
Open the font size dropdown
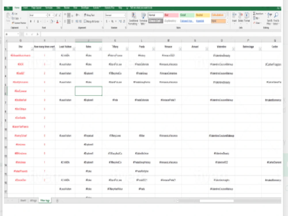coord(53,15)
